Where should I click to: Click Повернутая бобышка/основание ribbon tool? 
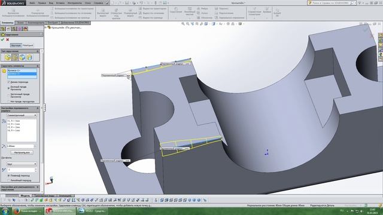click(38, 13)
